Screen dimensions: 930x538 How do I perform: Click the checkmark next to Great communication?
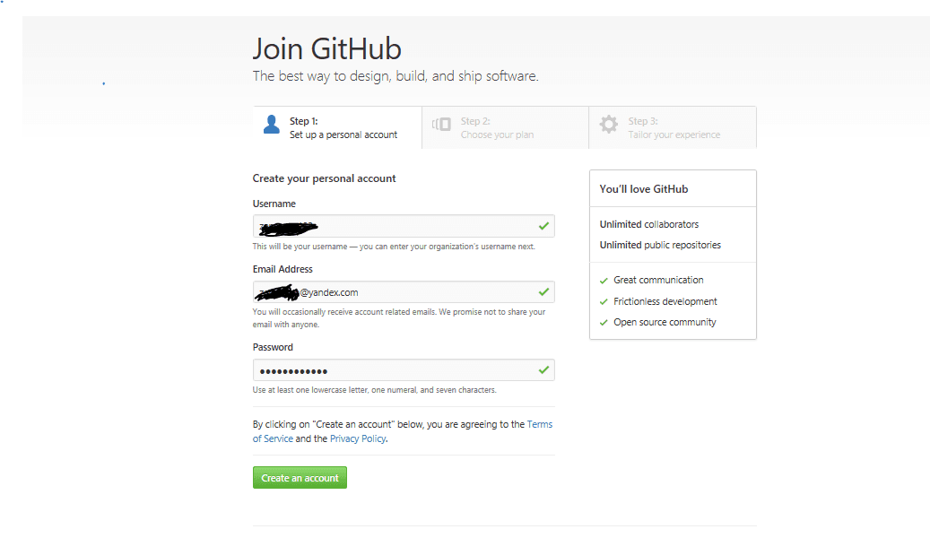(603, 280)
